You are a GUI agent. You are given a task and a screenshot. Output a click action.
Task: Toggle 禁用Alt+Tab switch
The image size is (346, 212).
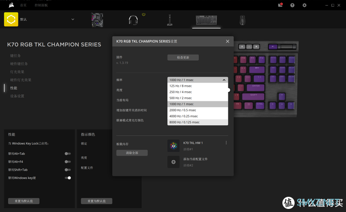[68, 154]
